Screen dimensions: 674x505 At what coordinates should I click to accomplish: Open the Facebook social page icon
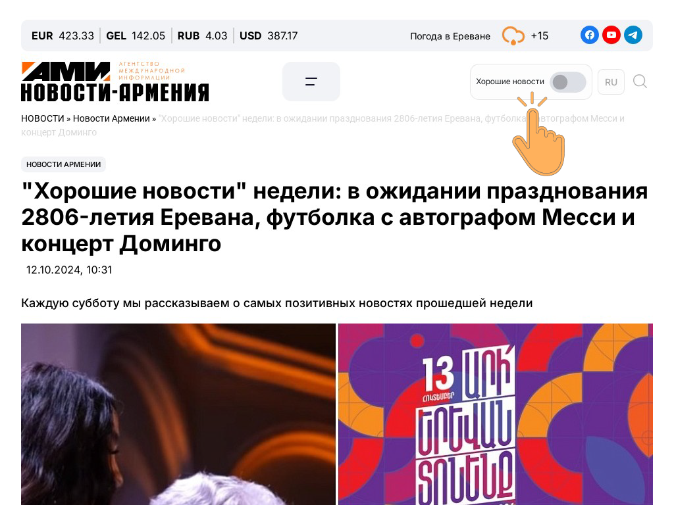(589, 36)
